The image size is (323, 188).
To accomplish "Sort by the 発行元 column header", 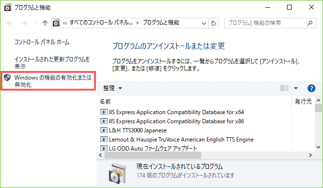I will click(x=303, y=102).
